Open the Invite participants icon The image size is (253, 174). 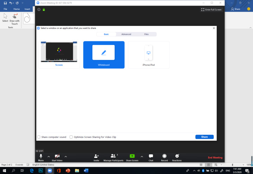[96, 156]
